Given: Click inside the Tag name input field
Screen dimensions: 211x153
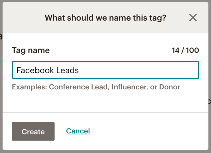Looking at the screenshot, I should tap(105, 70).
